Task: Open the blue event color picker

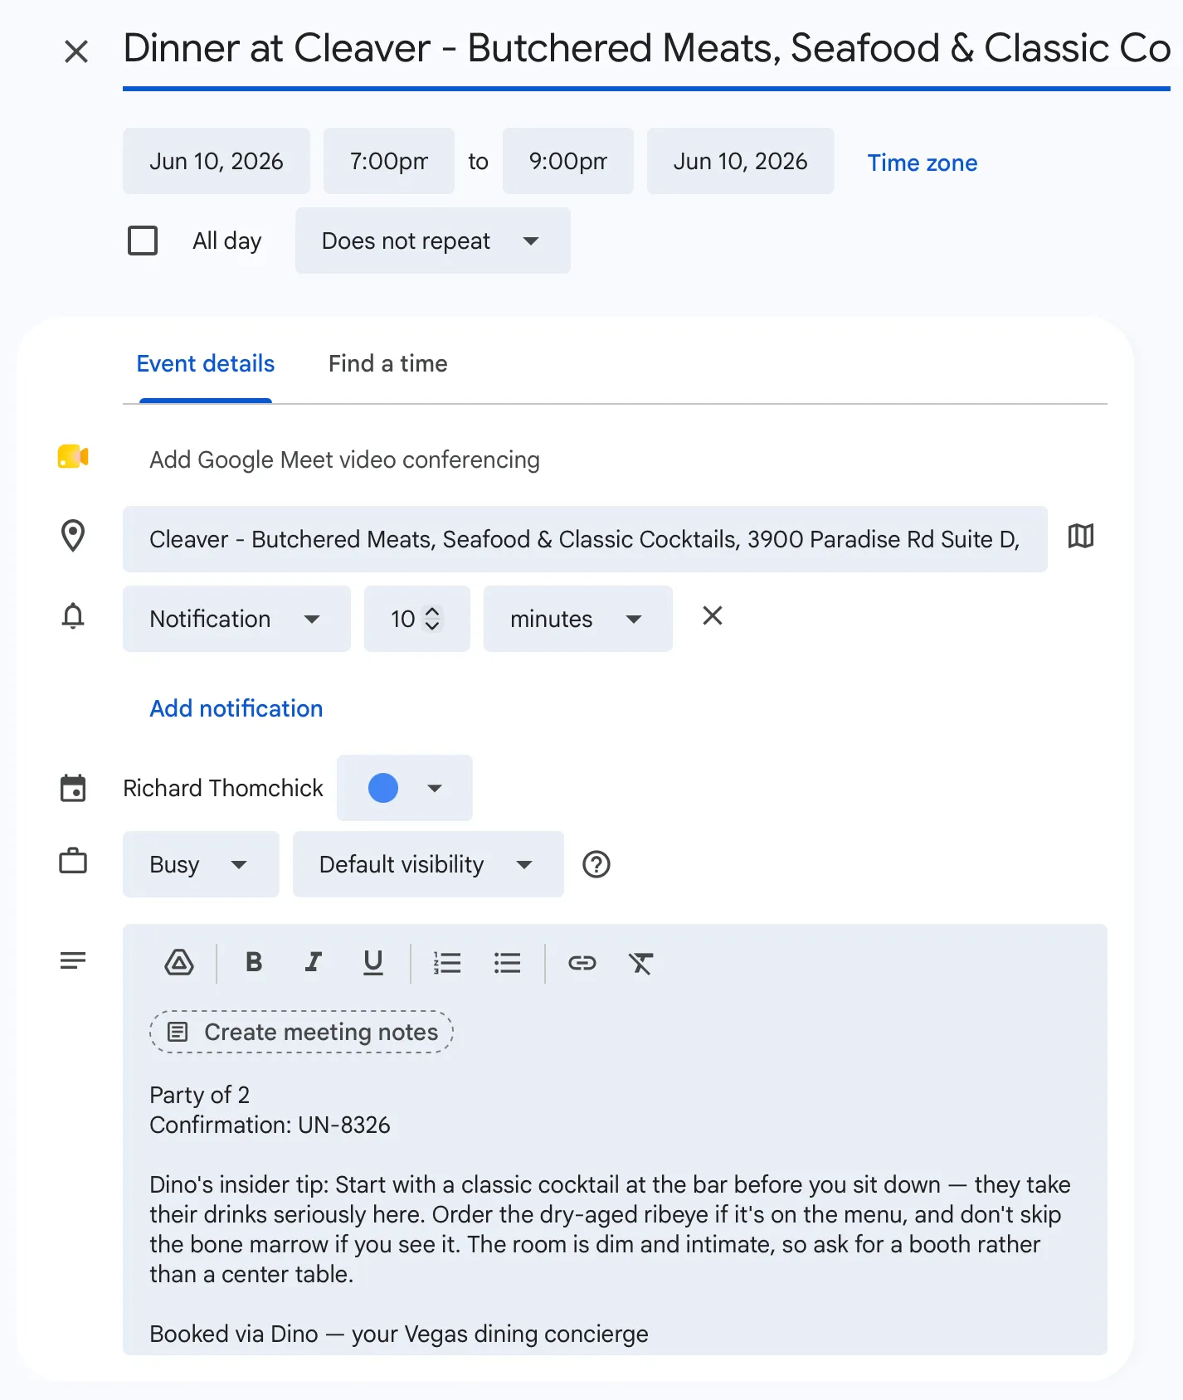Action: point(405,788)
